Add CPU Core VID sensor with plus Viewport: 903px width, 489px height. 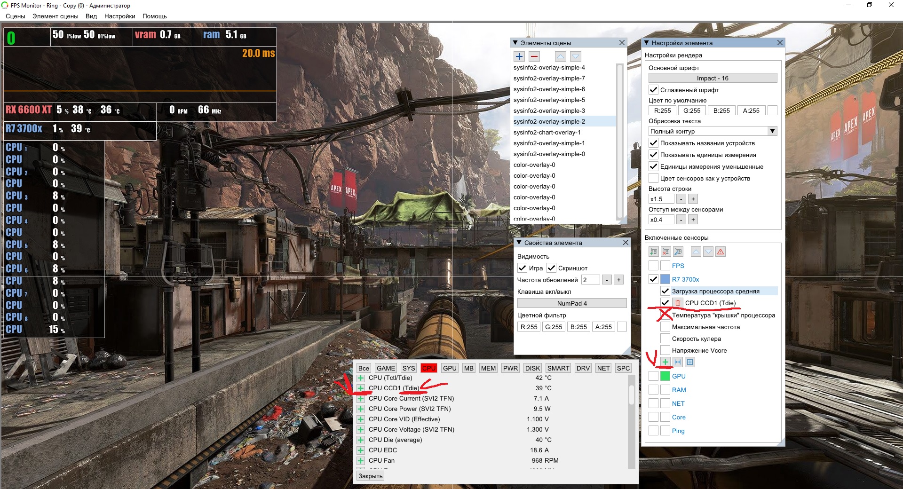(x=361, y=419)
